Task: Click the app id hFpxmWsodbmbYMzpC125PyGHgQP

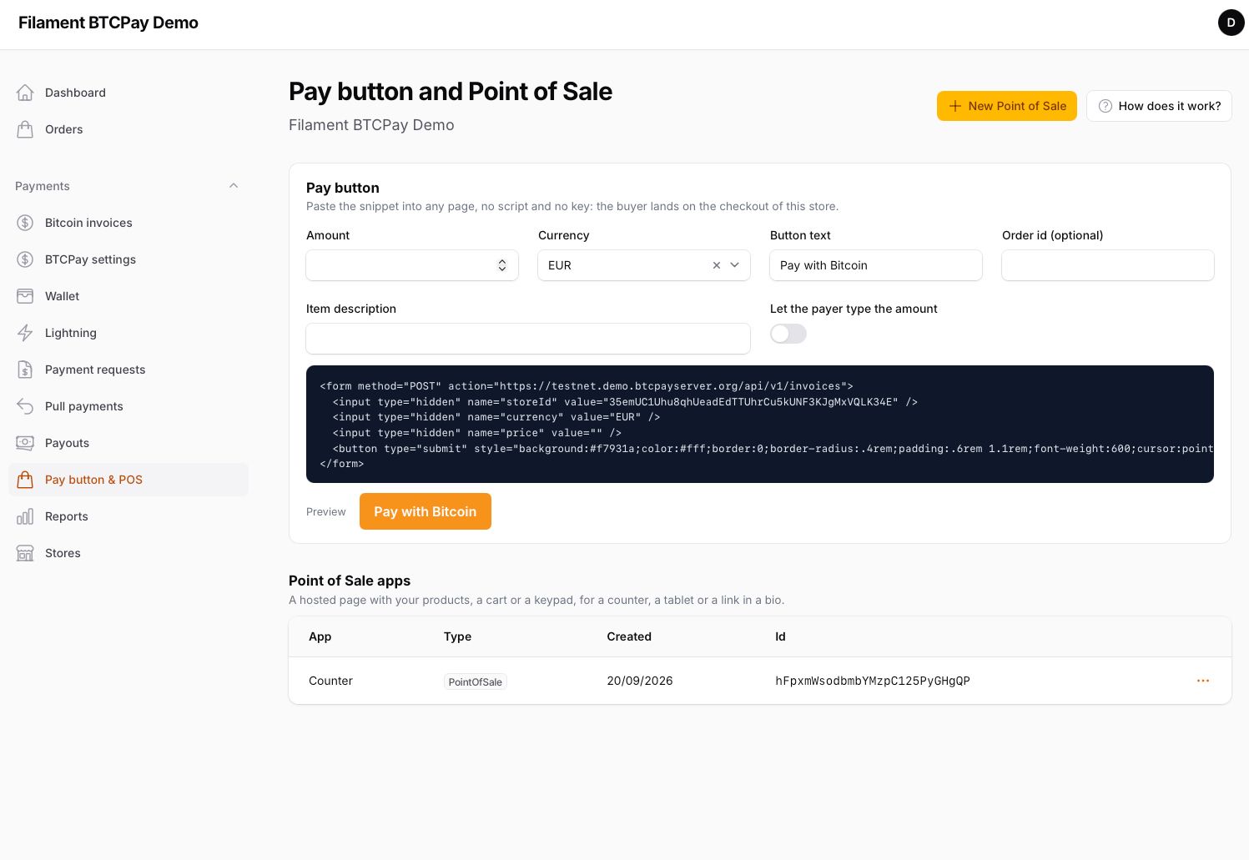Action: (x=873, y=681)
